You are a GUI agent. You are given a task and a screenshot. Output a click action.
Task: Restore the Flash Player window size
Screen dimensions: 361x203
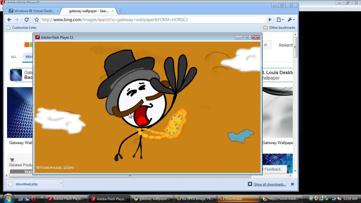[x=247, y=37]
